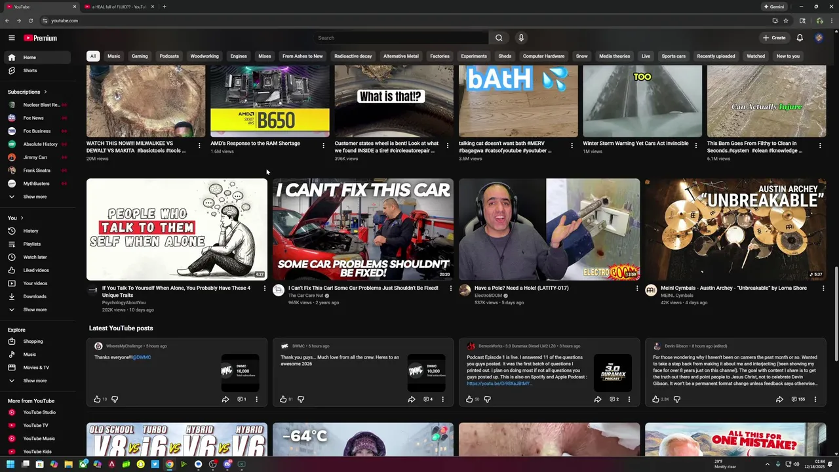Image resolution: width=839 pixels, height=472 pixels.
Task: Click the Chrome address bar
Action: (406, 20)
